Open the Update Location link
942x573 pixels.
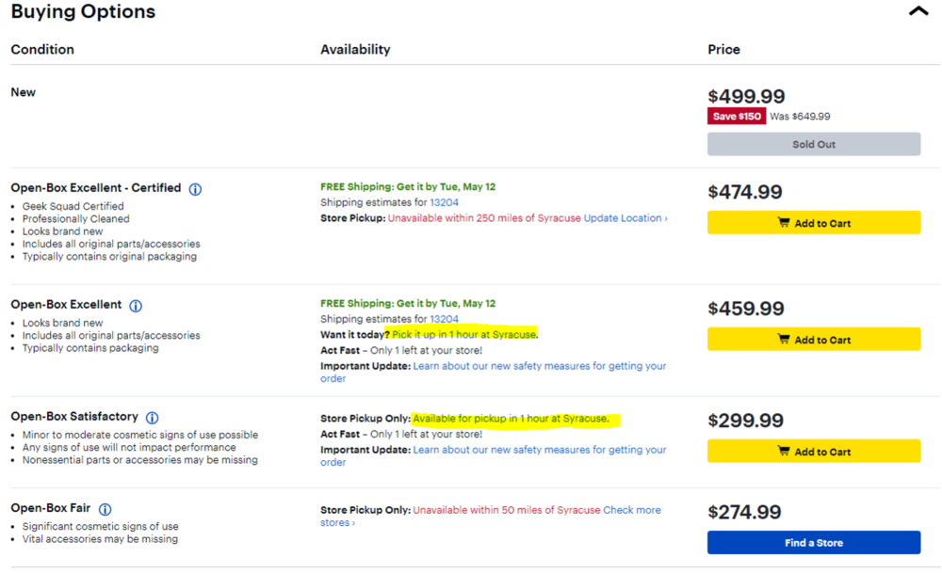click(x=625, y=218)
